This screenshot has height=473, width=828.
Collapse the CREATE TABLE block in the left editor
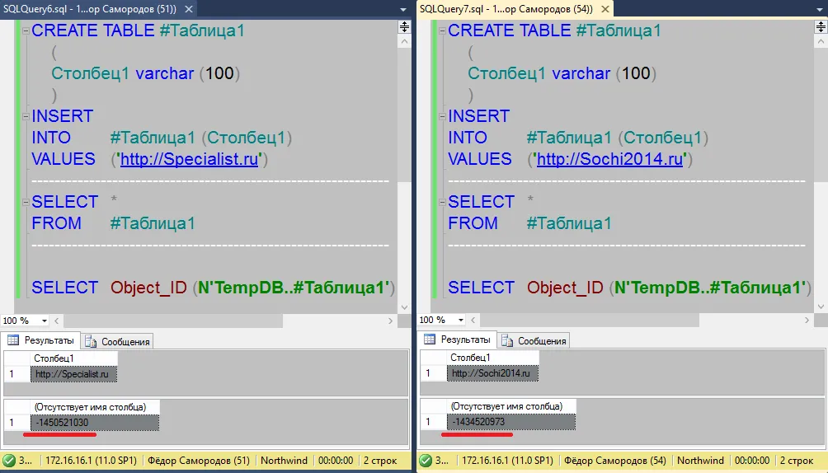tap(25, 30)
